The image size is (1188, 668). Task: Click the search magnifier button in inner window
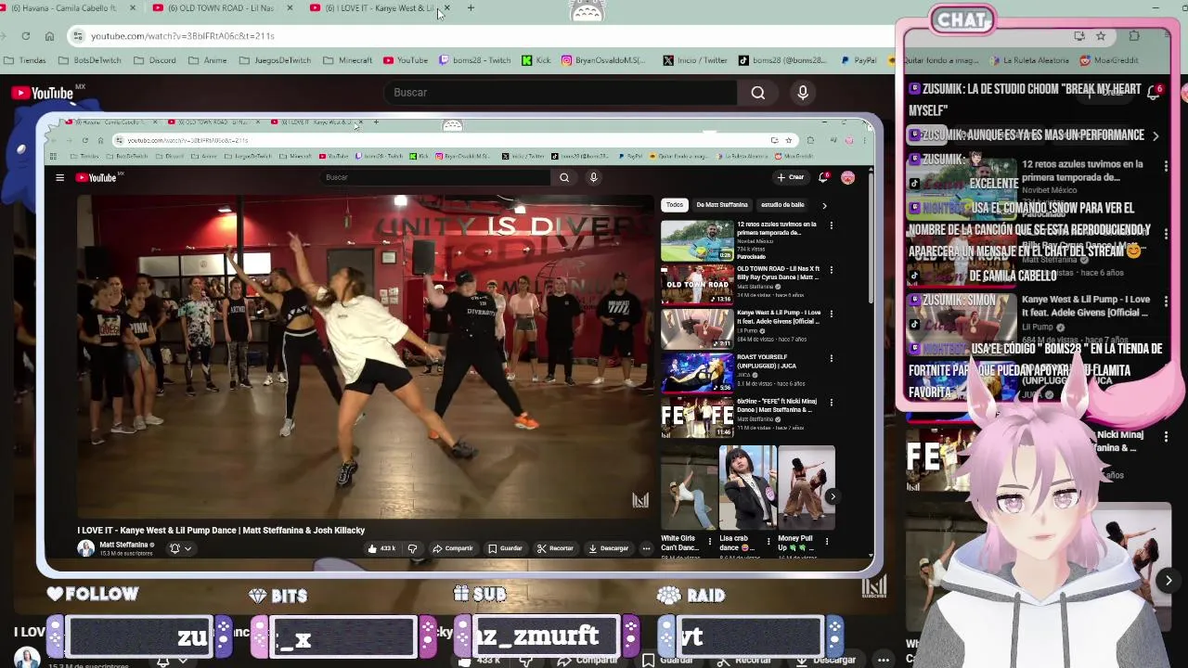564,177
